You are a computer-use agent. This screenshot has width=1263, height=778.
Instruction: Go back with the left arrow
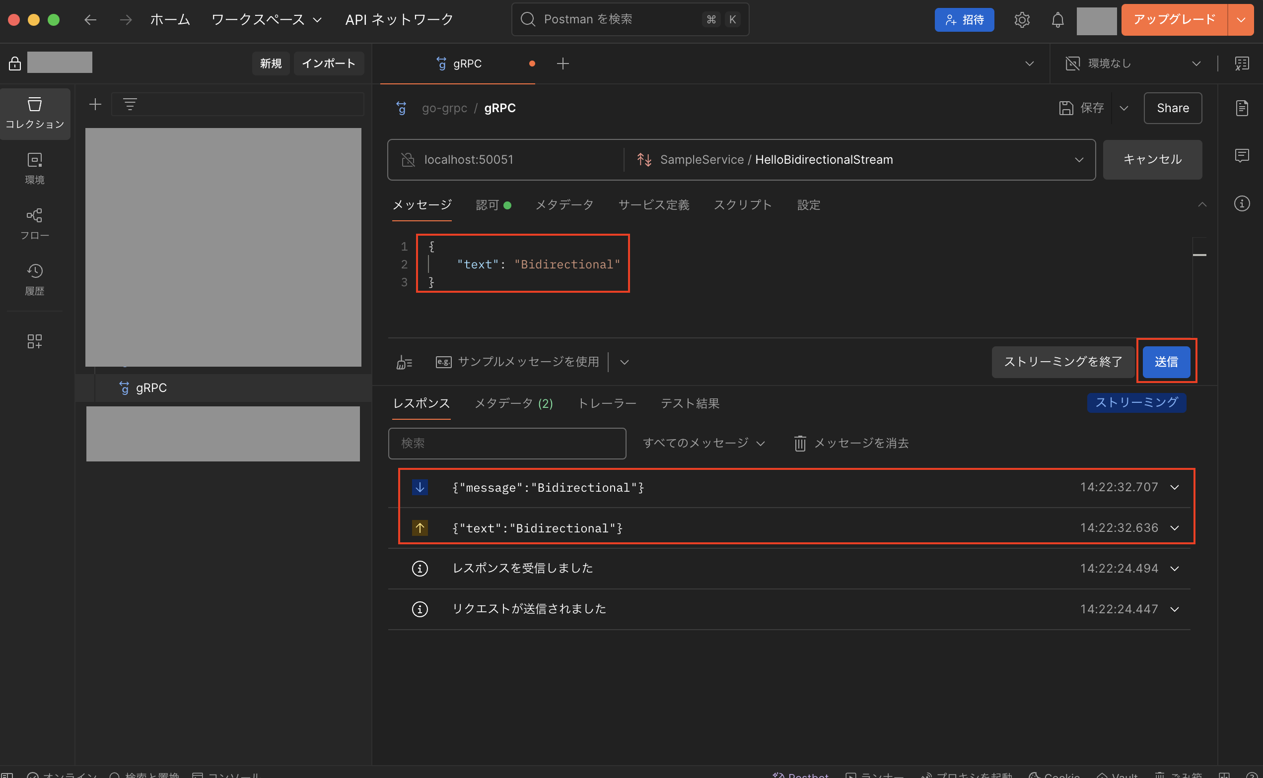90,19
